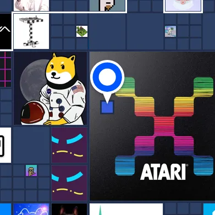Click the pink neon grid tile
215x215 pixels.
pyautogui.click(x=5, y=69)
